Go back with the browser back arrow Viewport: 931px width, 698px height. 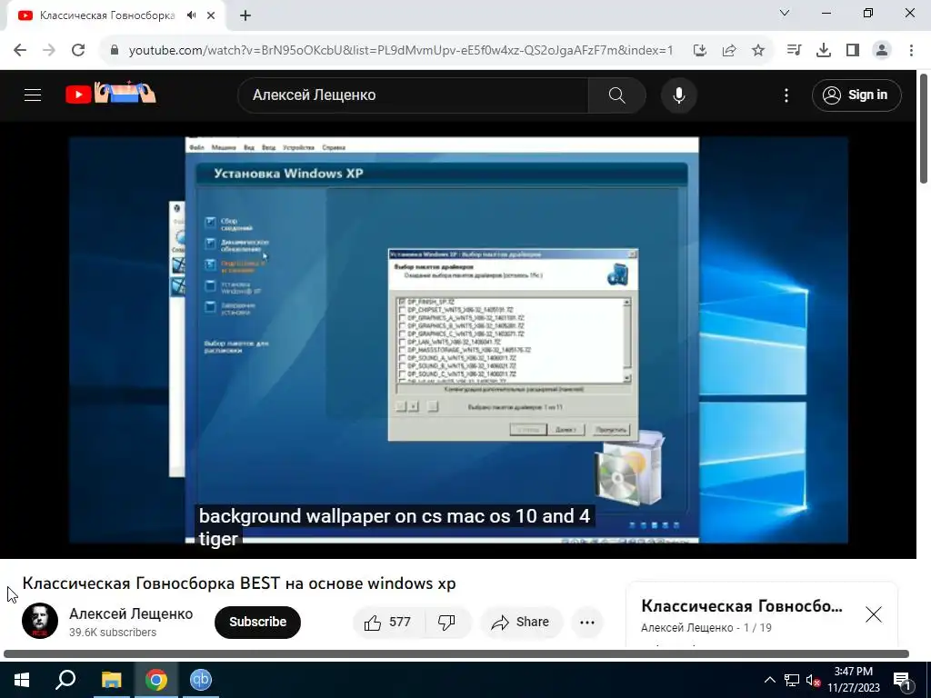[20, 51]
